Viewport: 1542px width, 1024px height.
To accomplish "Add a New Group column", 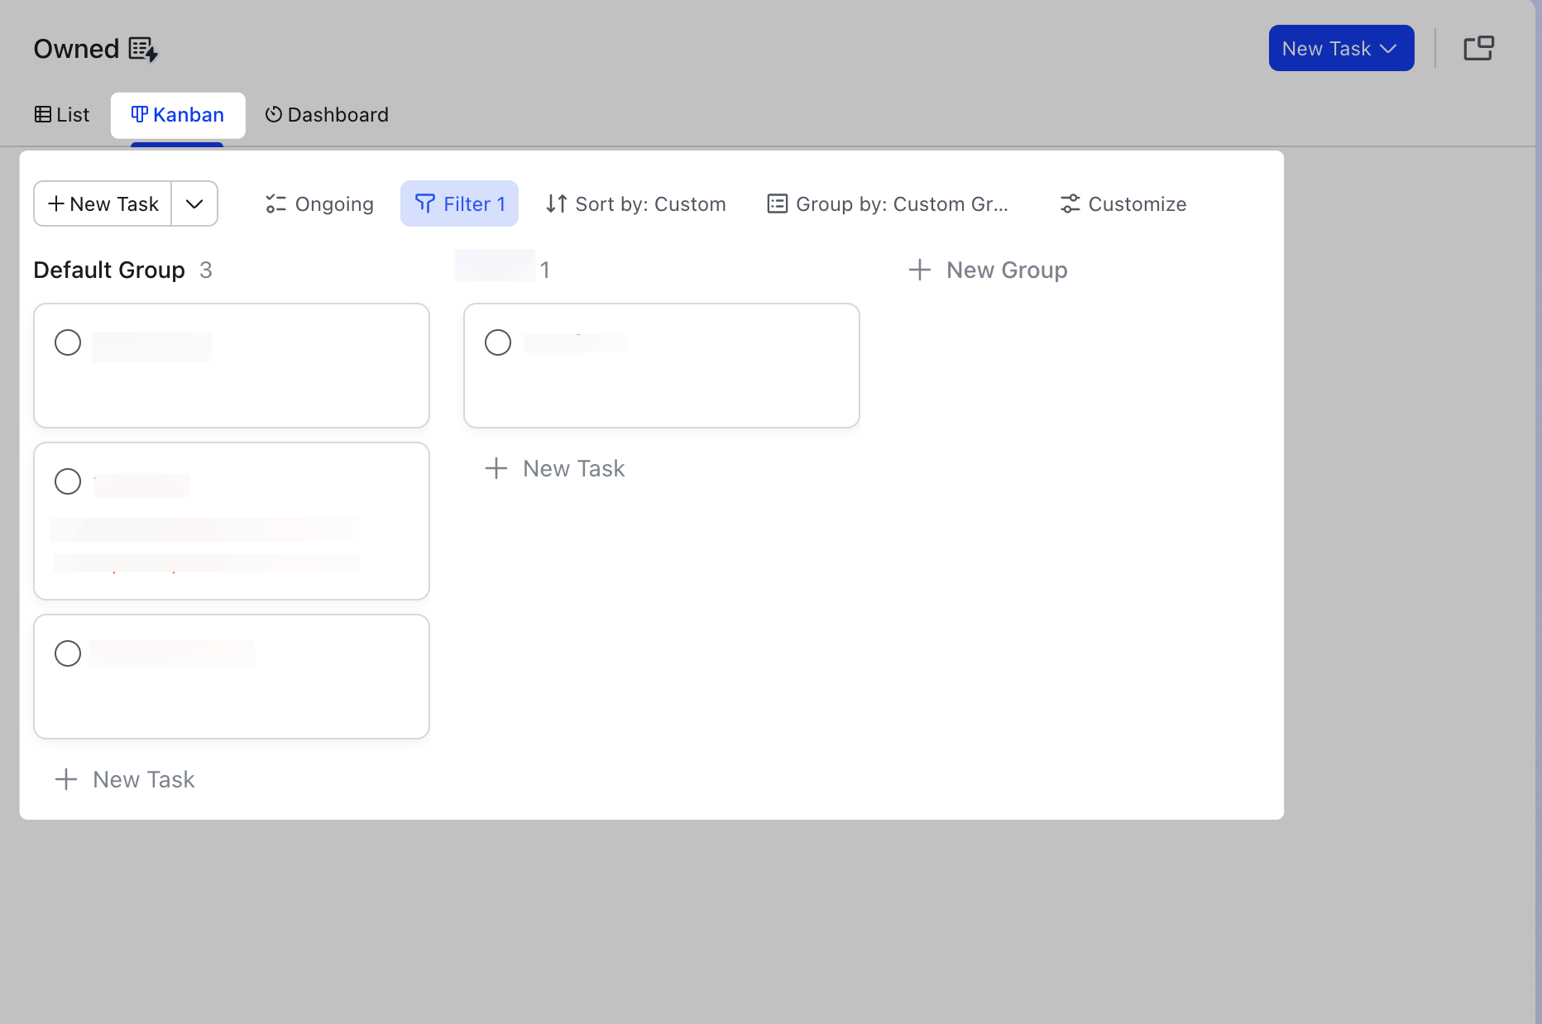I will pyautogui.click(x=988, y=270).
